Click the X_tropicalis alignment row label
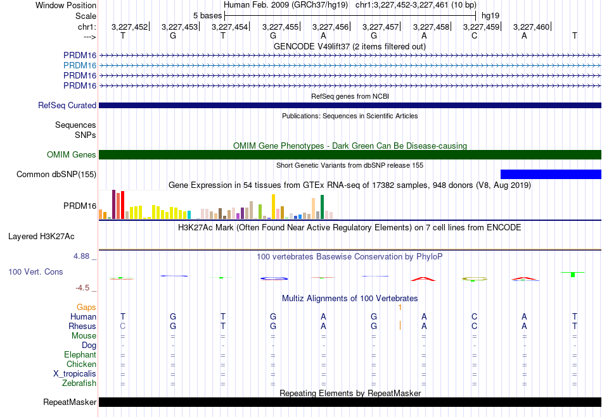 pyautogui.click(x=75, y=374)
